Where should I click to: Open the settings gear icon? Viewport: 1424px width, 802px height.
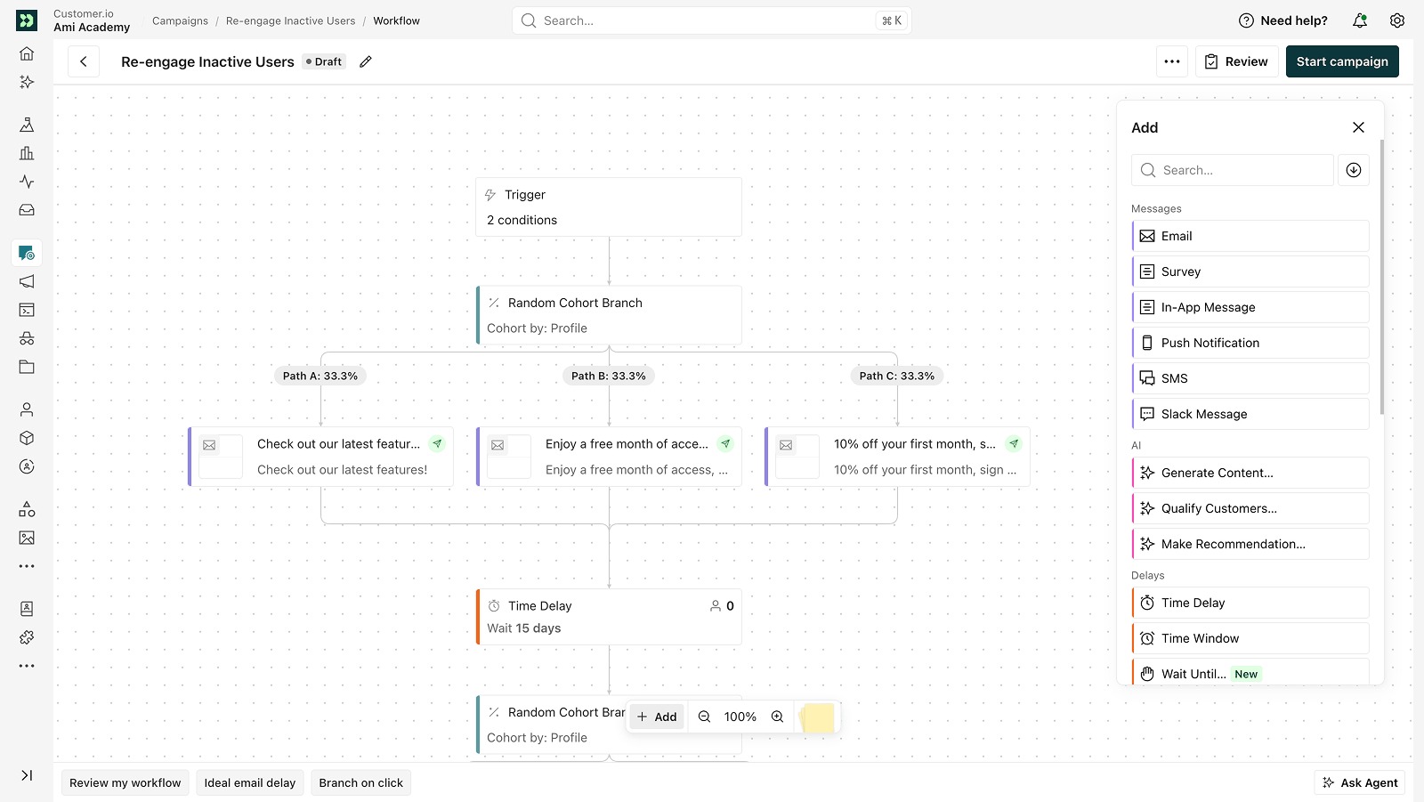[x=1397, y=20]
